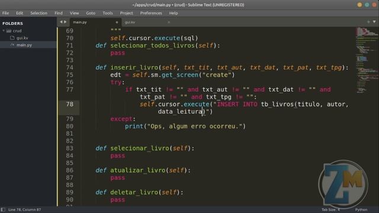Click the except keyword on line 79
379x213 pixels.
point(121,119)
